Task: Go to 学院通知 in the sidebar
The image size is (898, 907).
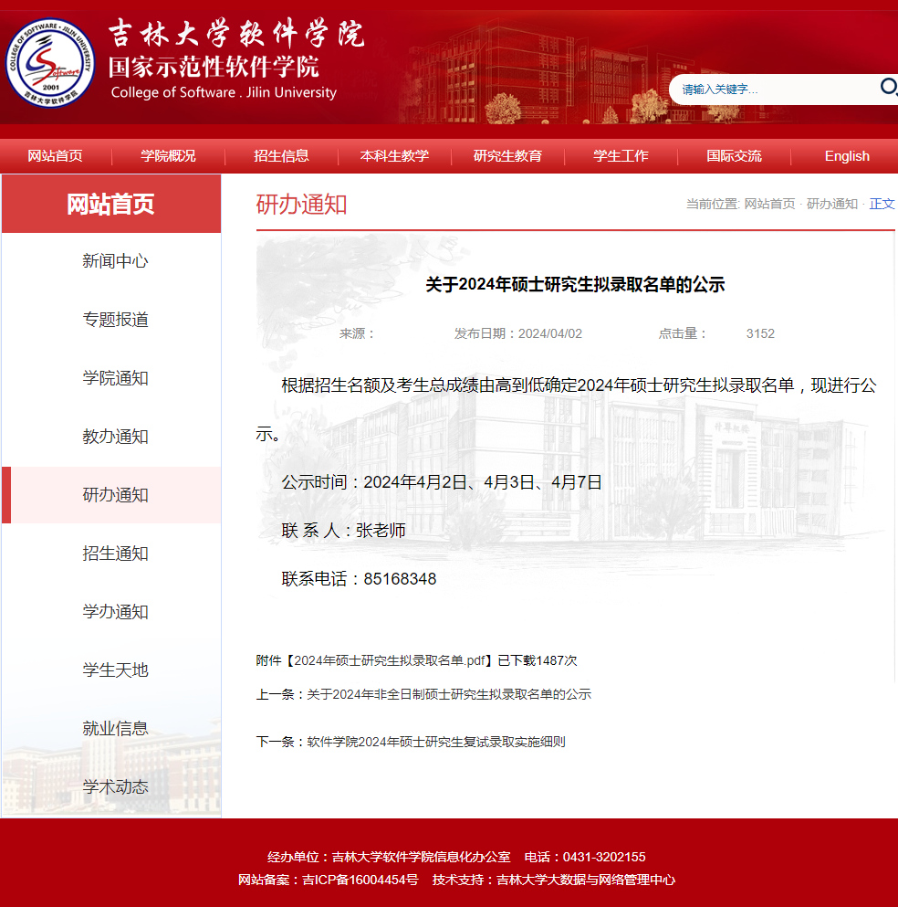Action: point(115,378)
